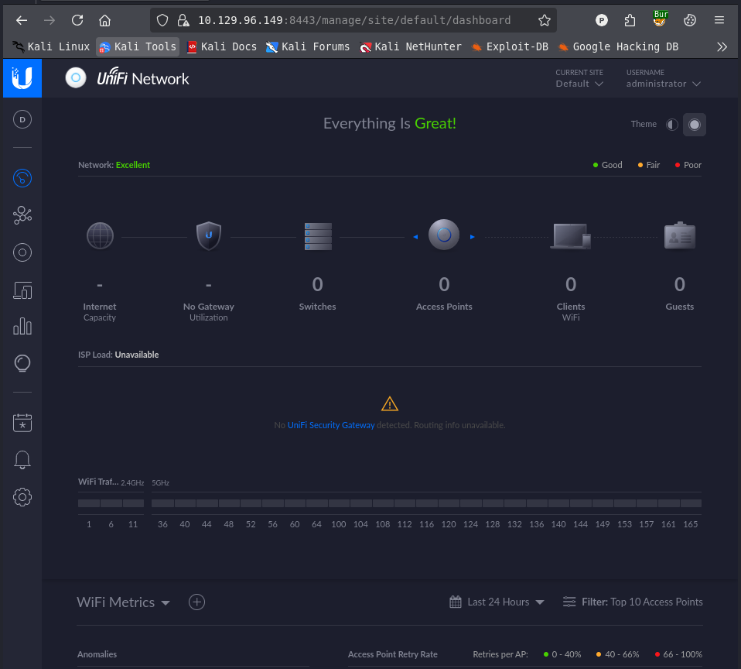This screenshot has width=741, height=669.
Task: Click the Switches count label
Action: pyautogui.click(x=318, y=306)
